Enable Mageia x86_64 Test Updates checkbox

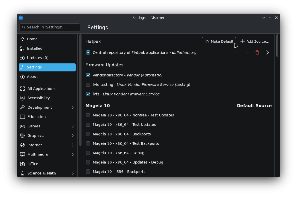pos(88,125)
